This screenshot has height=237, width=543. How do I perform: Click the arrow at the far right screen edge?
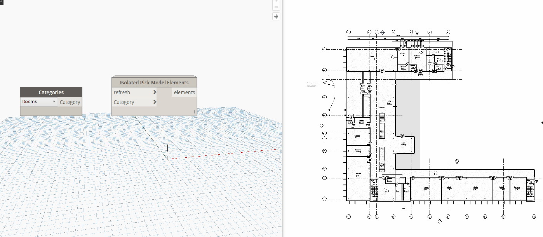pyautogui.click(x=541, y=122)
